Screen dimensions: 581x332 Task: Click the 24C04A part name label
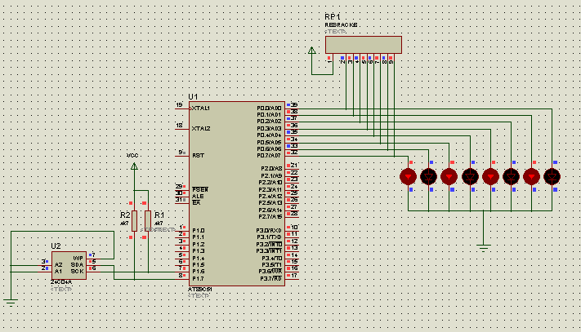(x=61, y=281)
